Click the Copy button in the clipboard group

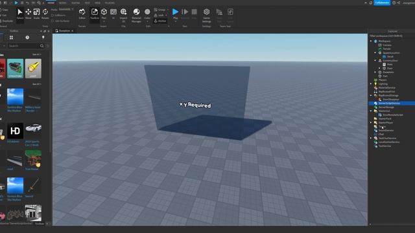pos(4,10)
